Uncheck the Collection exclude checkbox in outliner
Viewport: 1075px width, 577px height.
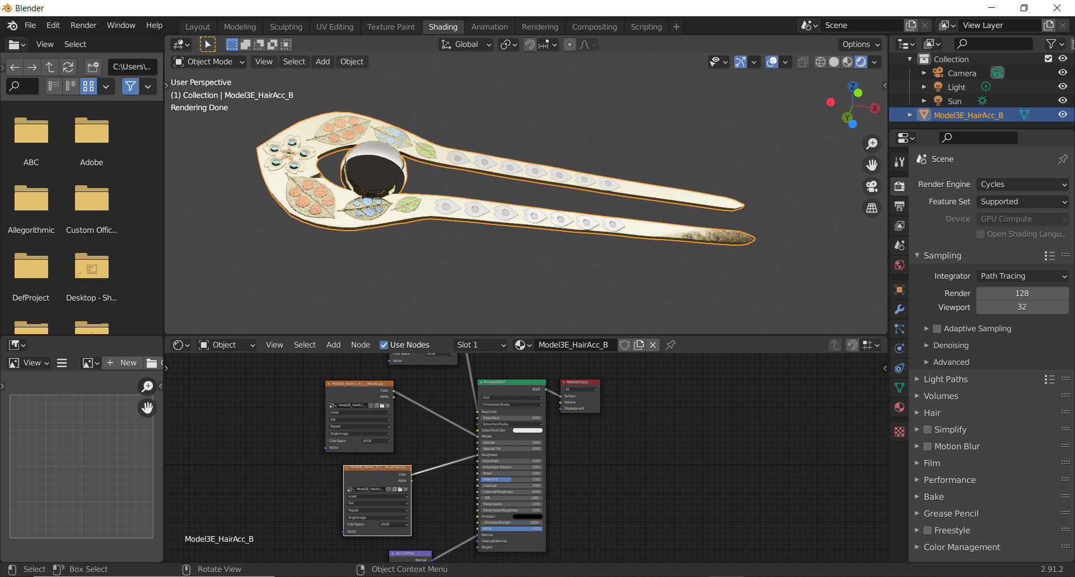coord(1048,59)
